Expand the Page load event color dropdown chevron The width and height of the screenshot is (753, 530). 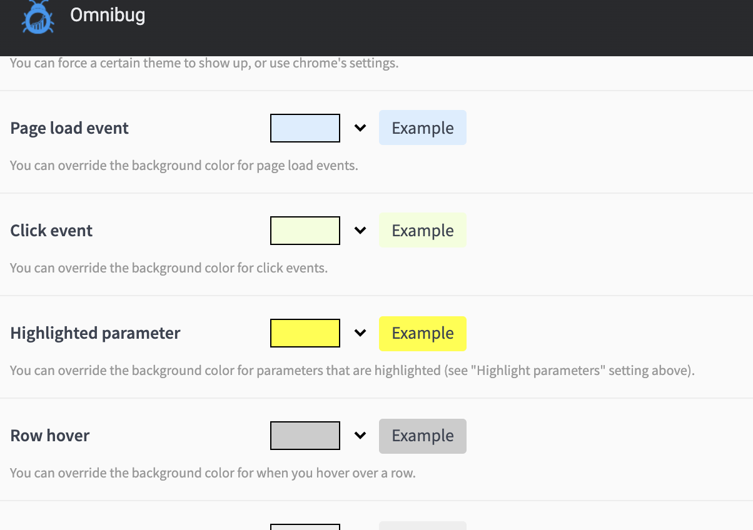pyautogui.click(x=360, y=127)
